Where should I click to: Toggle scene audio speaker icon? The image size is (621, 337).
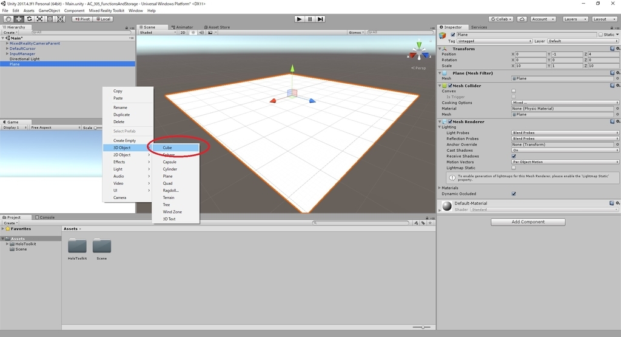201,33
